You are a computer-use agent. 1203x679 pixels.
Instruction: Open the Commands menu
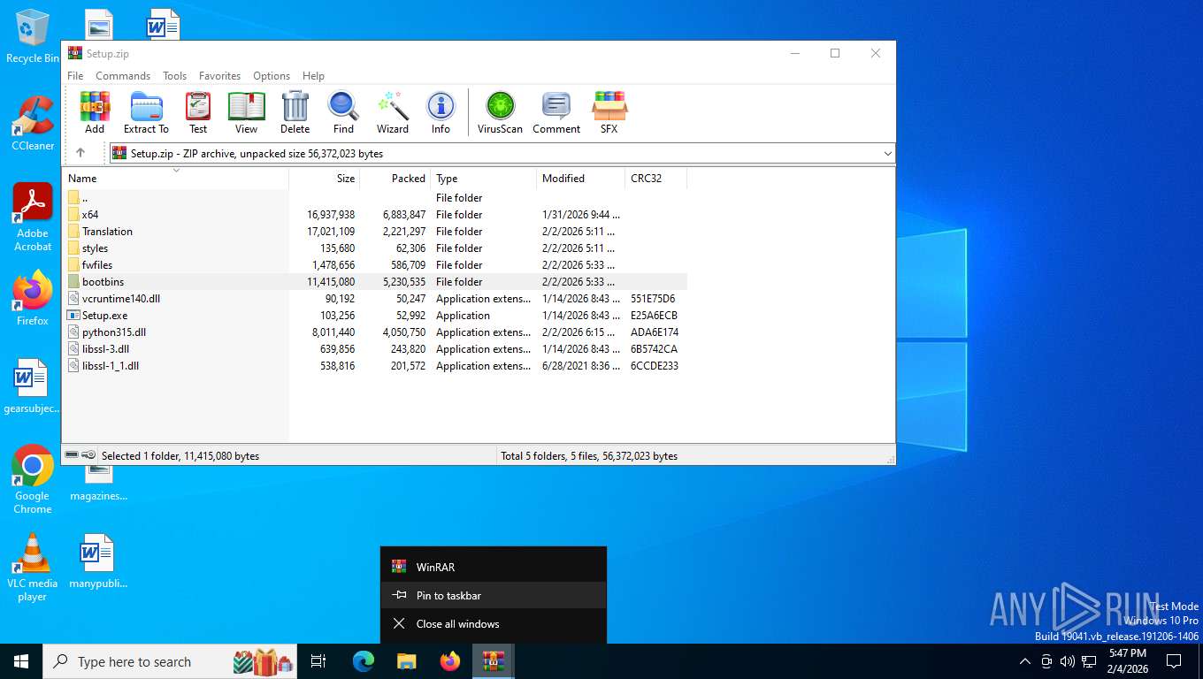123,76
